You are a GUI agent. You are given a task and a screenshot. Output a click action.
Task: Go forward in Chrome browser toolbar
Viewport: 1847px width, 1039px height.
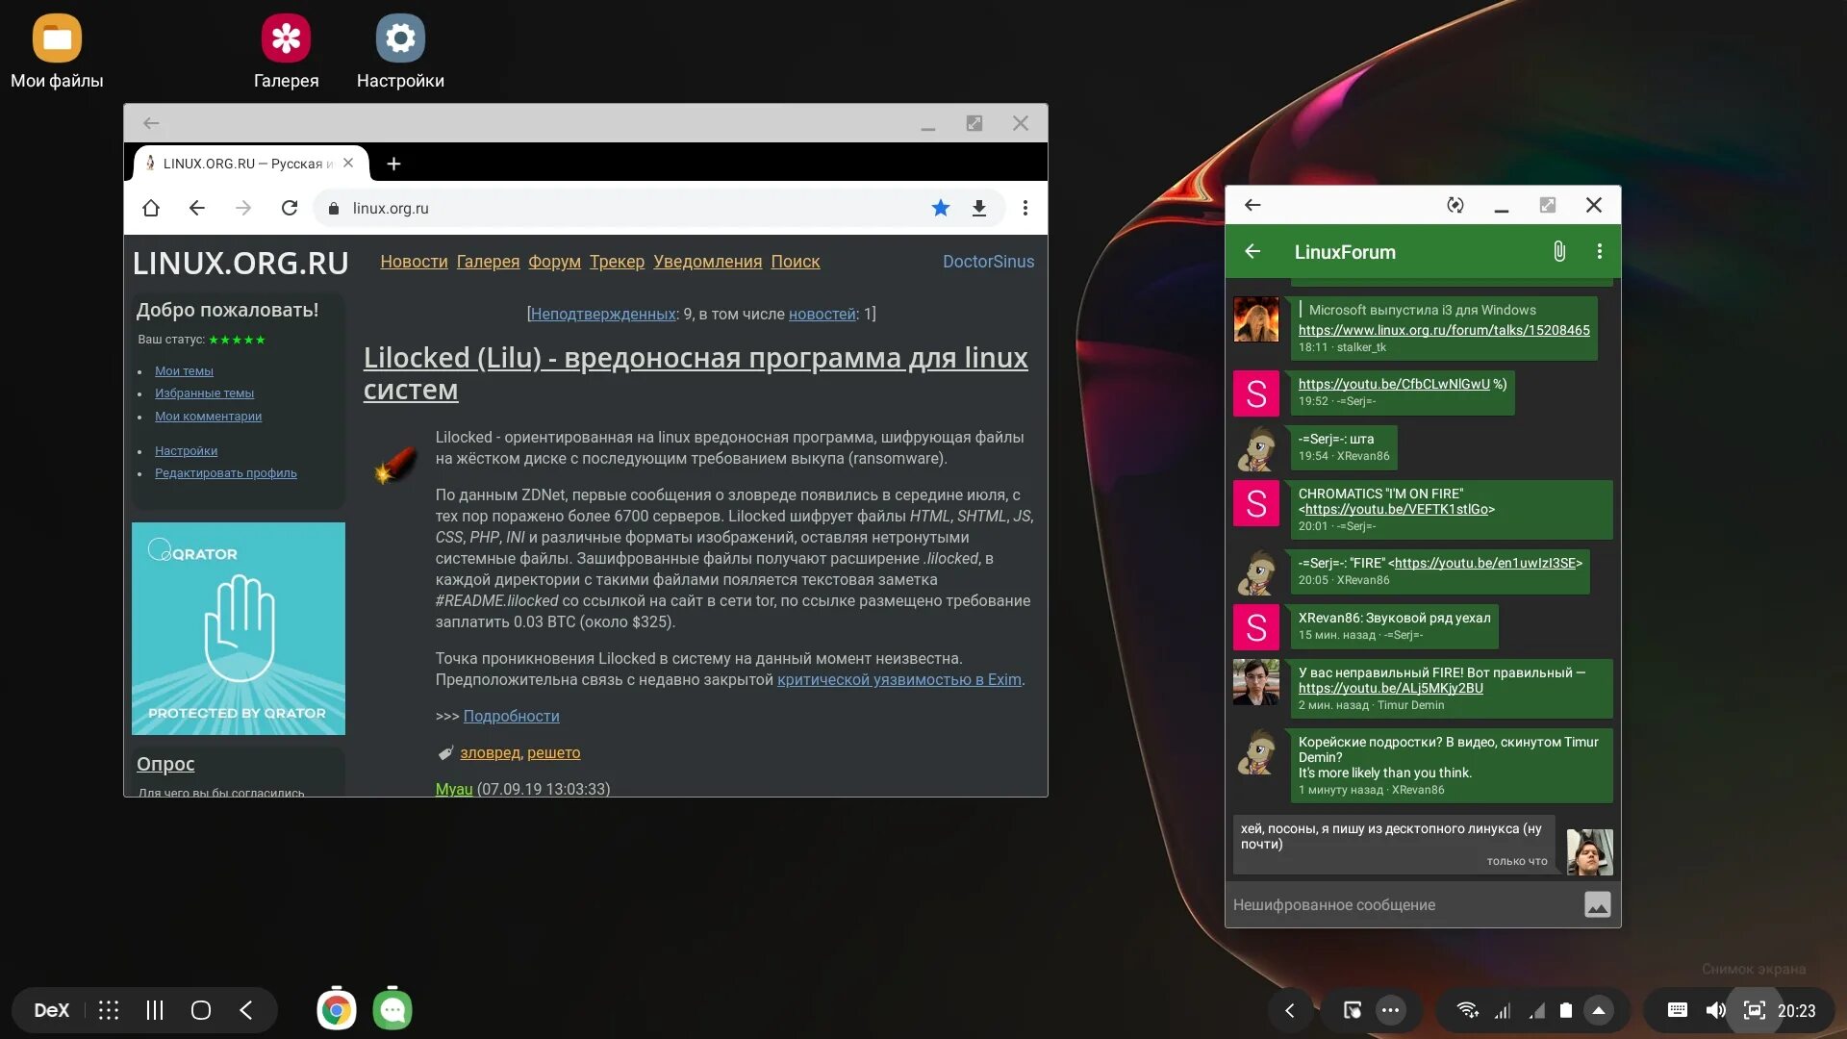[243, 208]
